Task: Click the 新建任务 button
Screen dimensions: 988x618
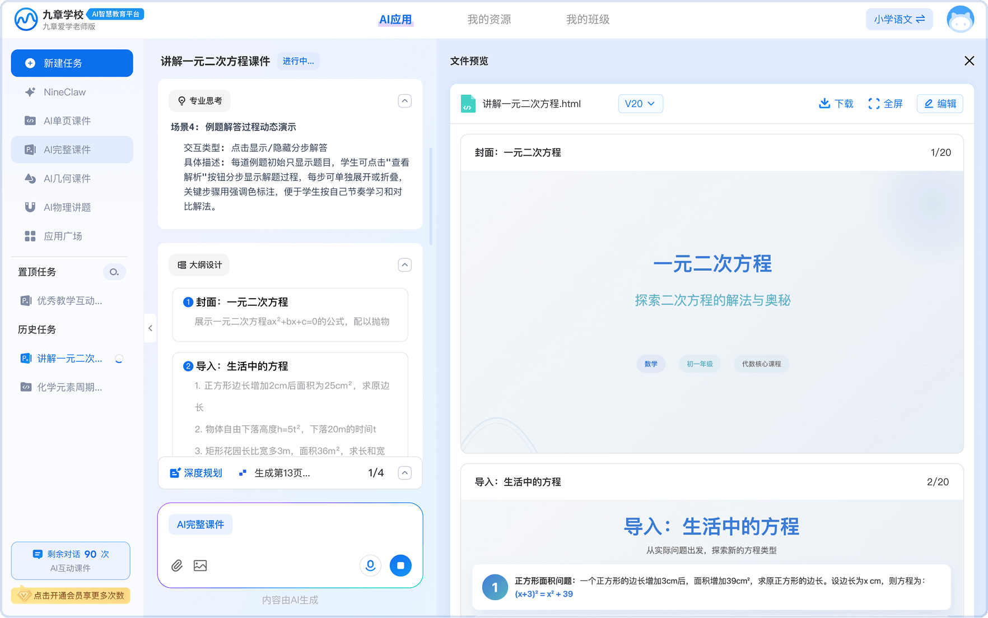Action: [x=72, y=63]
